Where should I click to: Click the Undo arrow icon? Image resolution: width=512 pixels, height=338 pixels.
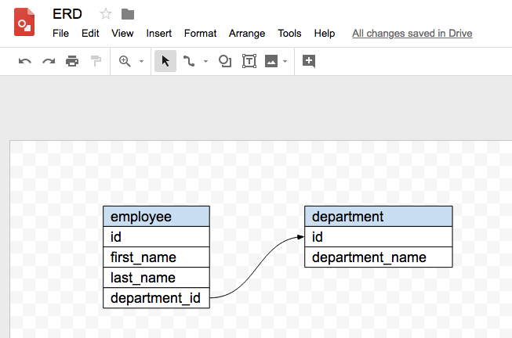25,61
